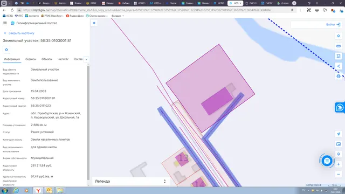Switch to the Состав tab
Screen dimensions: 345x194
[x=78, y=59]
